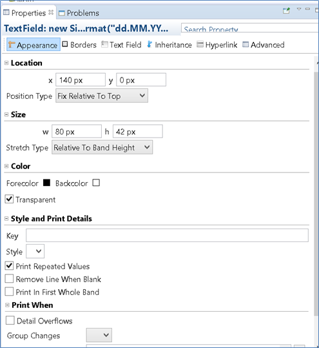Enable Remove Line When Blank
The height and width of the screenshot is (348, 319).
click(x=9, y=278)
